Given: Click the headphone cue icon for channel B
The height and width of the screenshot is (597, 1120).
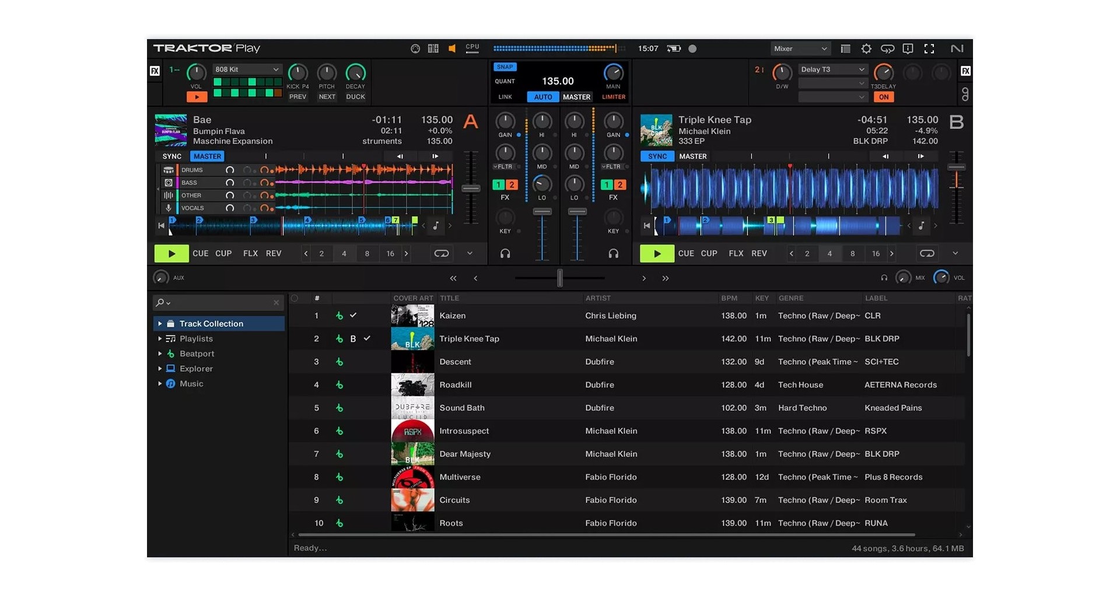Looking at the screenshot, I should 613,253.
